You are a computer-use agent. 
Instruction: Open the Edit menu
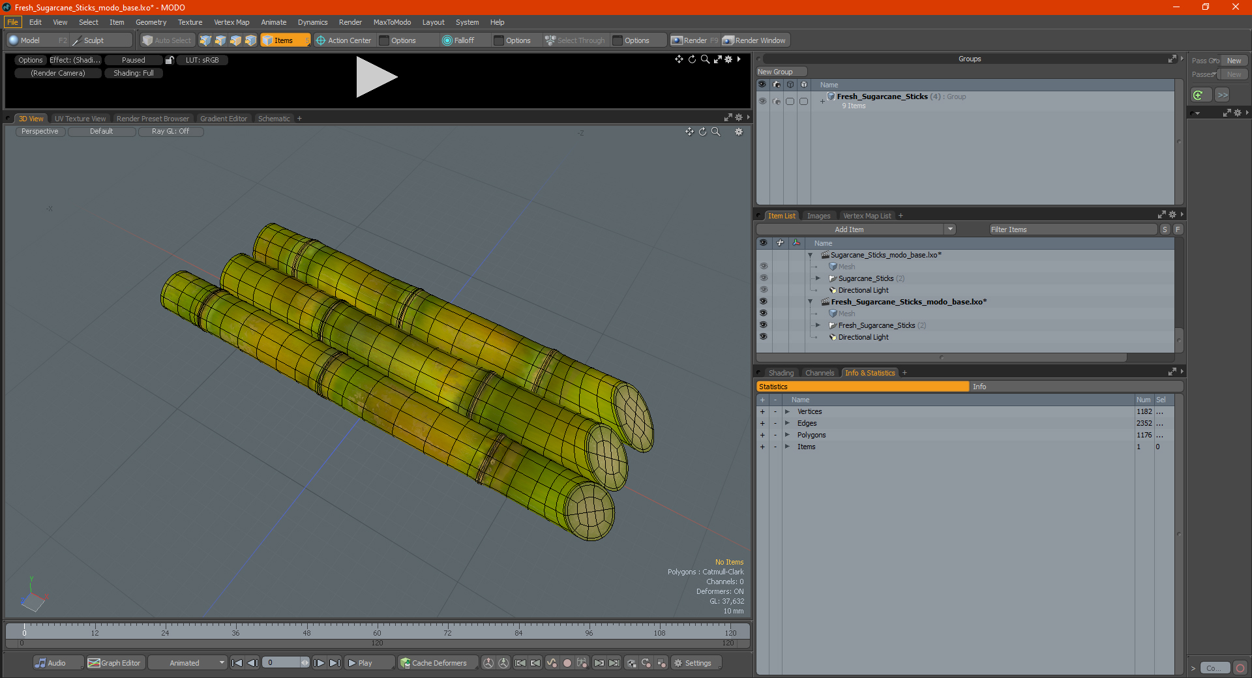point(35,22)
